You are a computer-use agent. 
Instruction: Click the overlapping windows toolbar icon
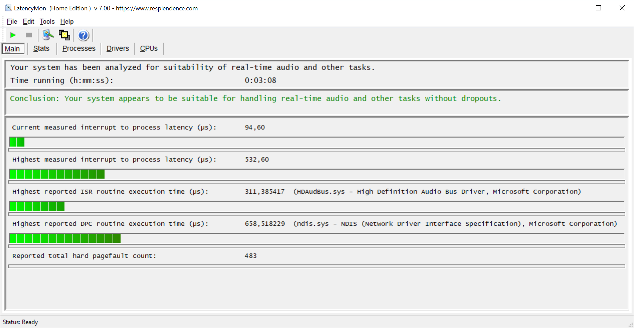point(64,35)
